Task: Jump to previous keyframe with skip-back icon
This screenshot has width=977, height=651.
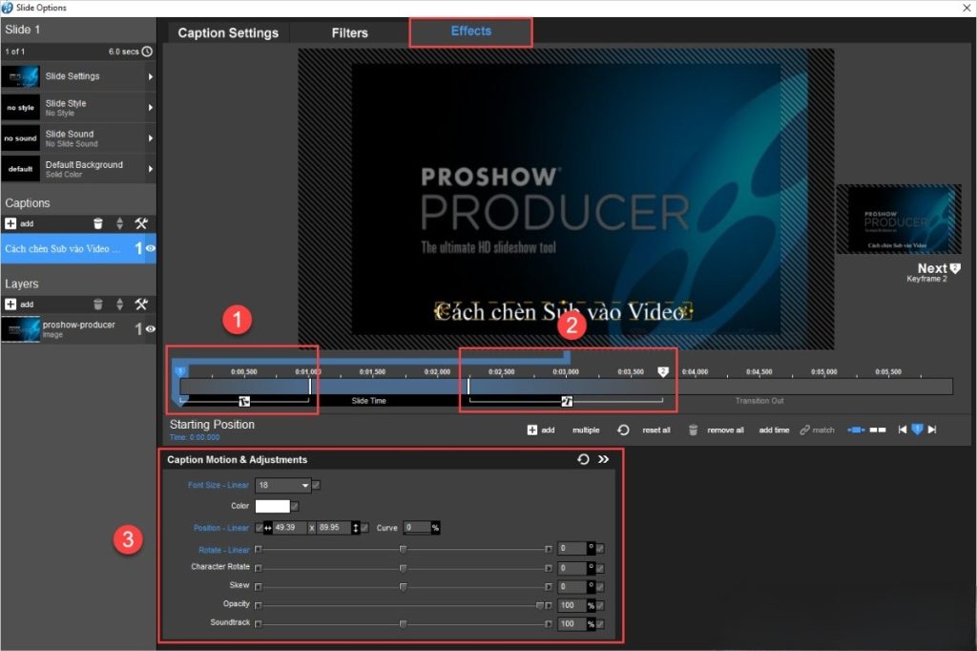Action: pos(901,430)
